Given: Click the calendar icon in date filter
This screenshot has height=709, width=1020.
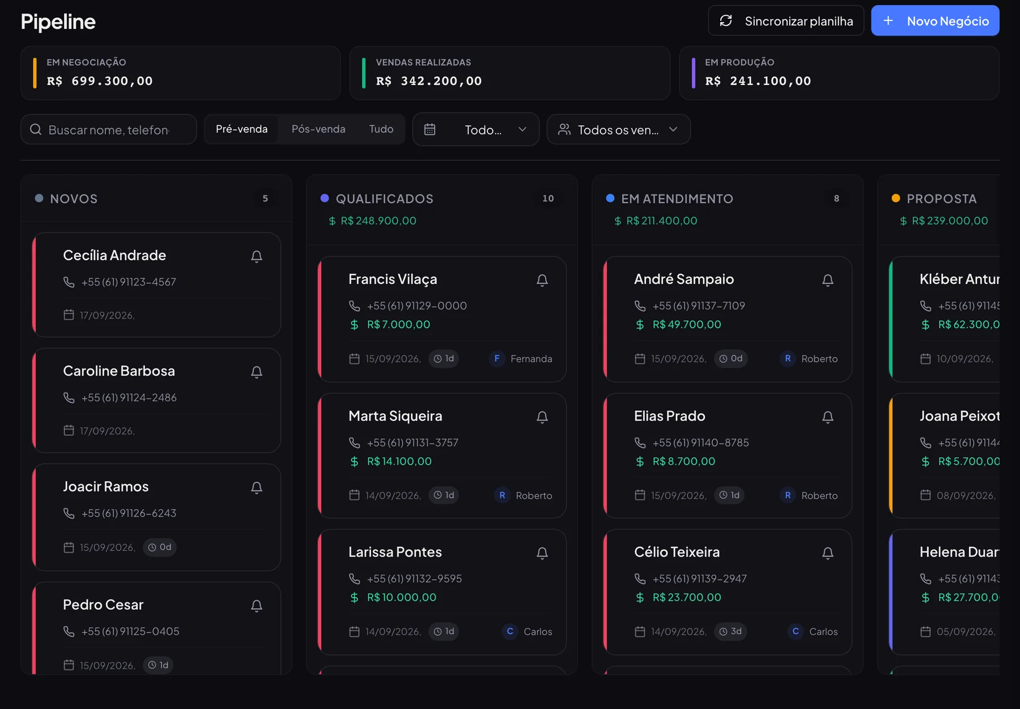Looking at the screenshot, I should click(x=430, y=130).
